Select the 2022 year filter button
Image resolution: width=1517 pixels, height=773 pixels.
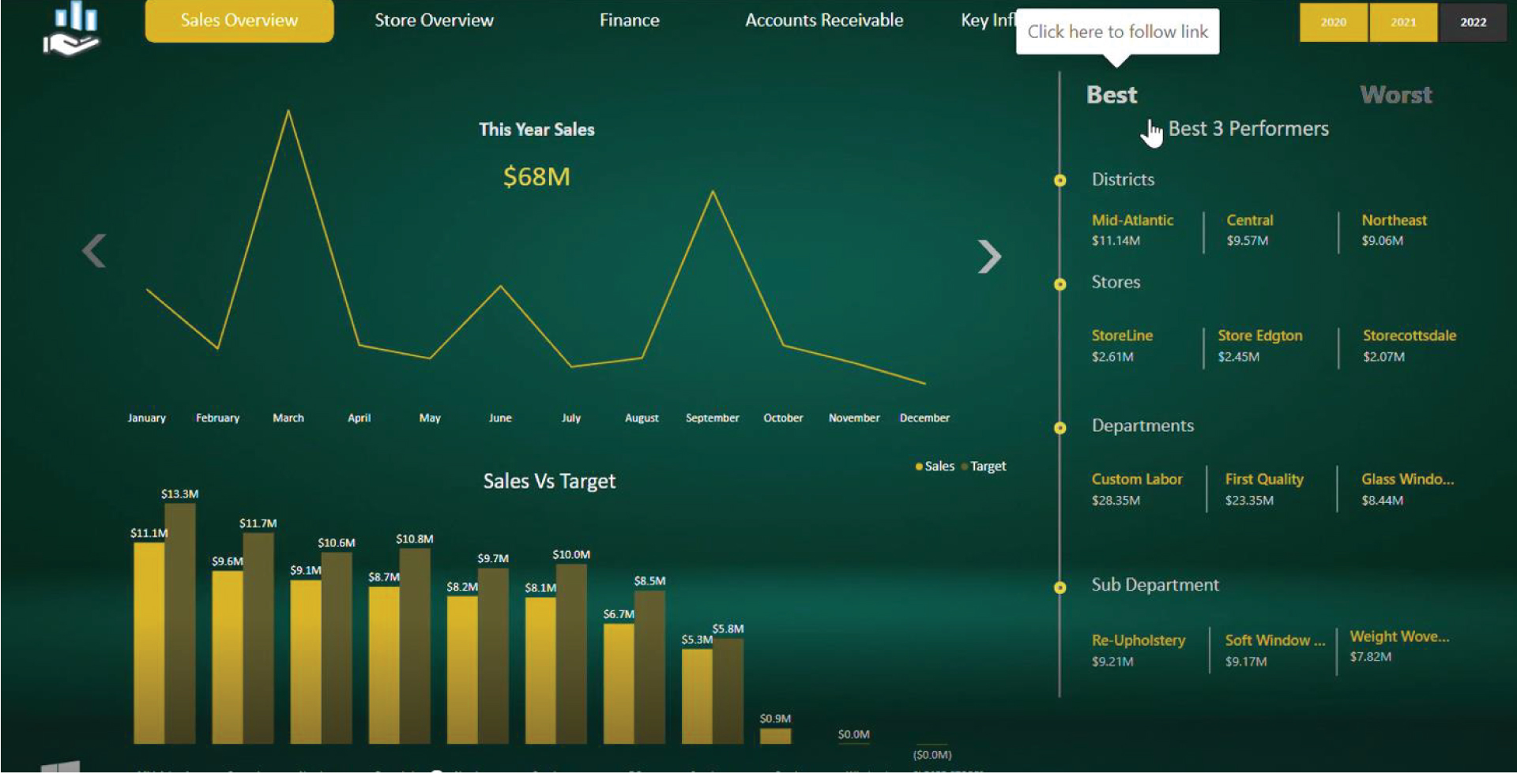[x=1472, y=23]
